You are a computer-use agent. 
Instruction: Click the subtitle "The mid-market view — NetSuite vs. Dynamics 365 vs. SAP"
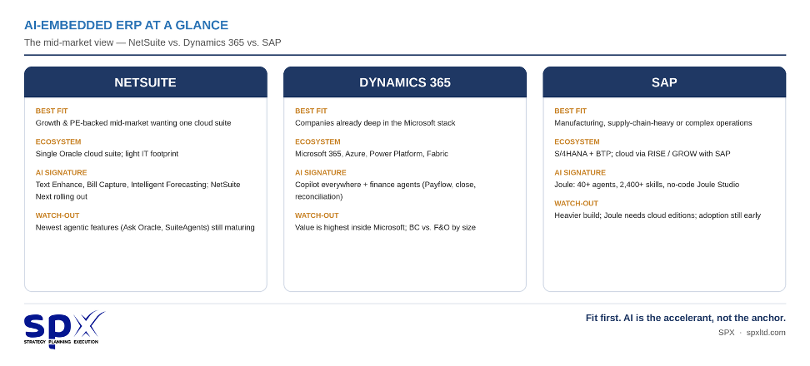pyautogui.click(x=152, y=42)
